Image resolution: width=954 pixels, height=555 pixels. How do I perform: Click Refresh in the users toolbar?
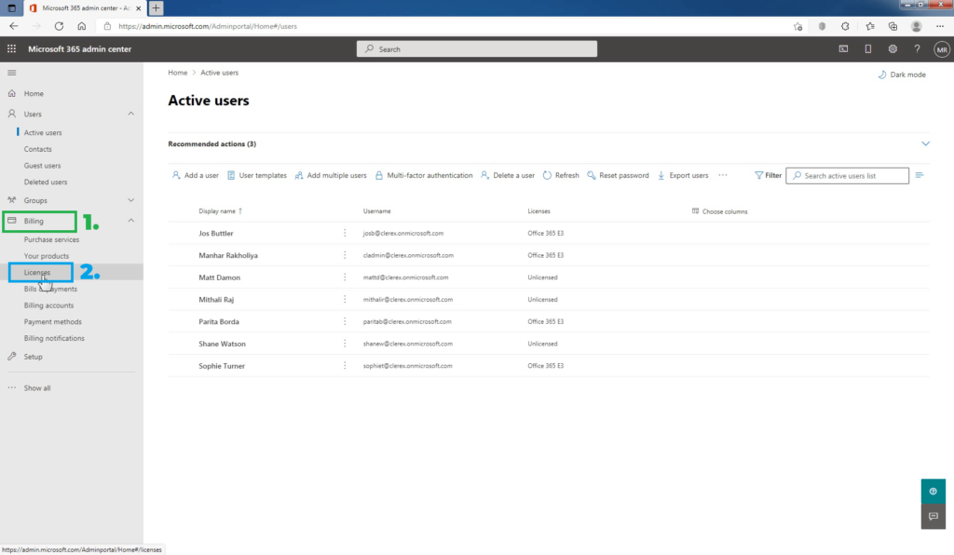(x=561, y=175)
